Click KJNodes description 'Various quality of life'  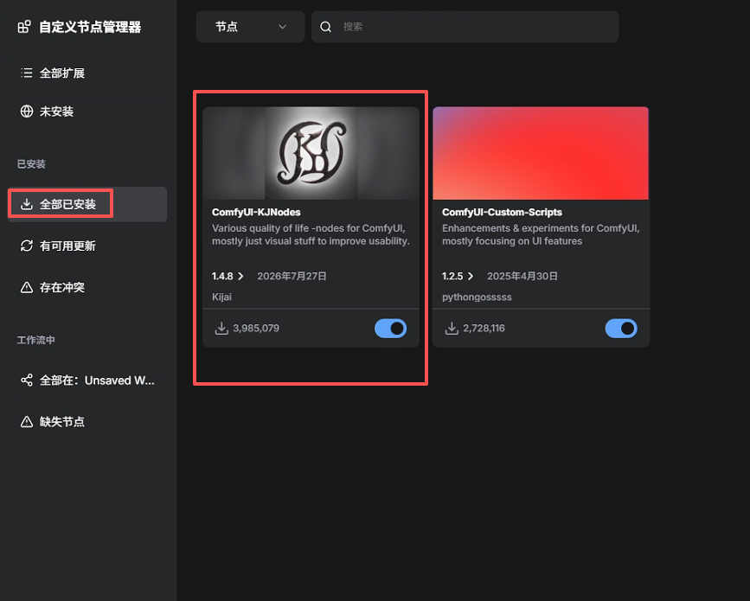coord(311,234)
